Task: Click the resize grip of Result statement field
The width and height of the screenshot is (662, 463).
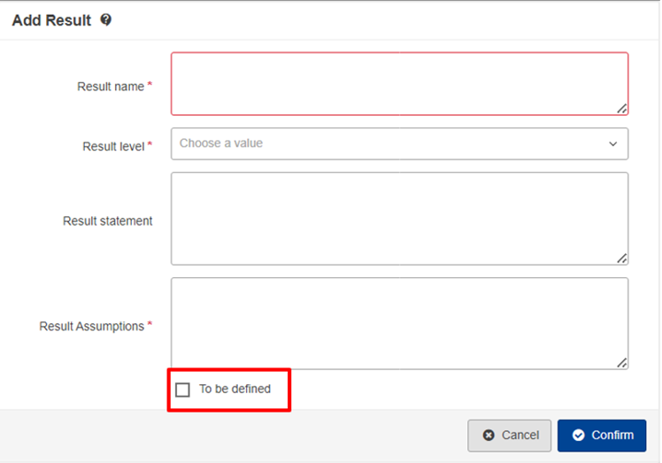Action: [622, 259]
